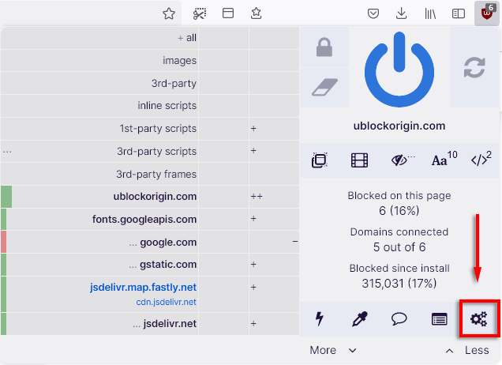502x365 pixels.
Task: Enter element zapper mode lightning icon
Action: (319, 319)
